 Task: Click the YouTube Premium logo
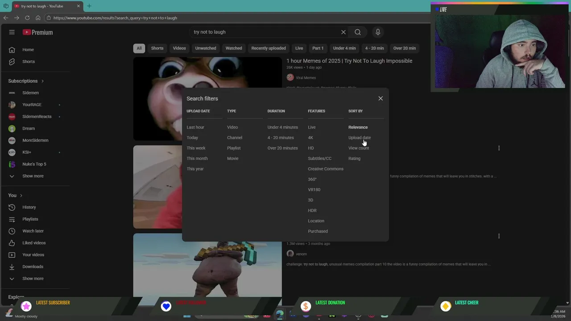tap(38, 32)
